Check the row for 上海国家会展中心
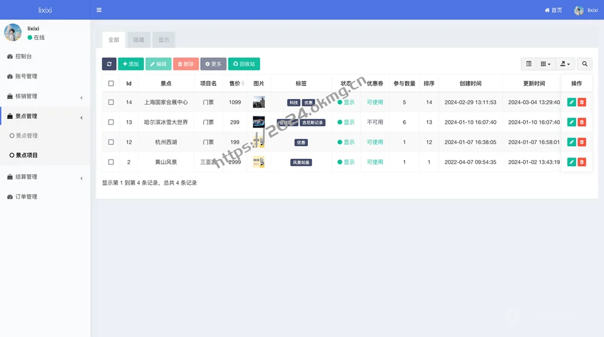This screenshot has width=604, height=337. coord(111,102)
